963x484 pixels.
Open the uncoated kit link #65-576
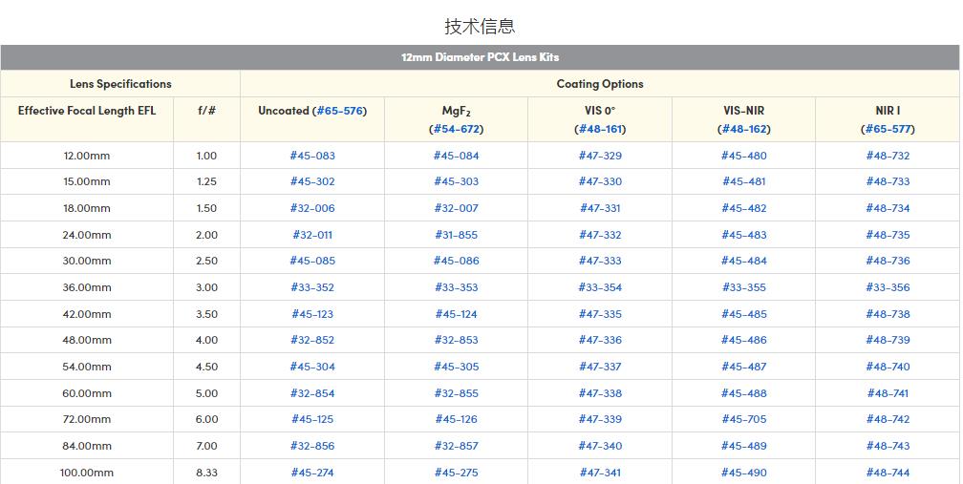pos(339,111)
